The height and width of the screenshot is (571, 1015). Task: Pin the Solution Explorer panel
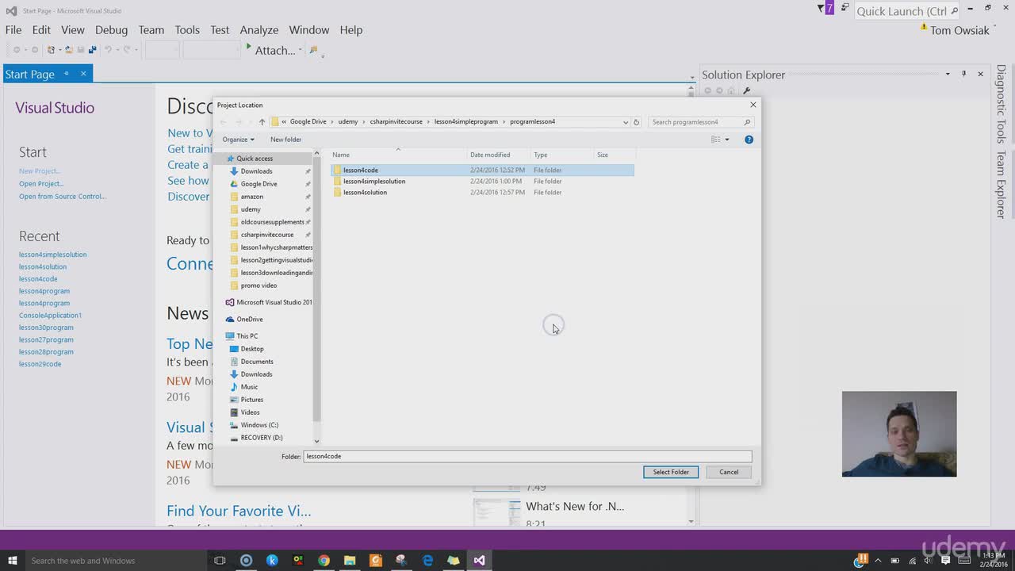click(x=963, y=74)
